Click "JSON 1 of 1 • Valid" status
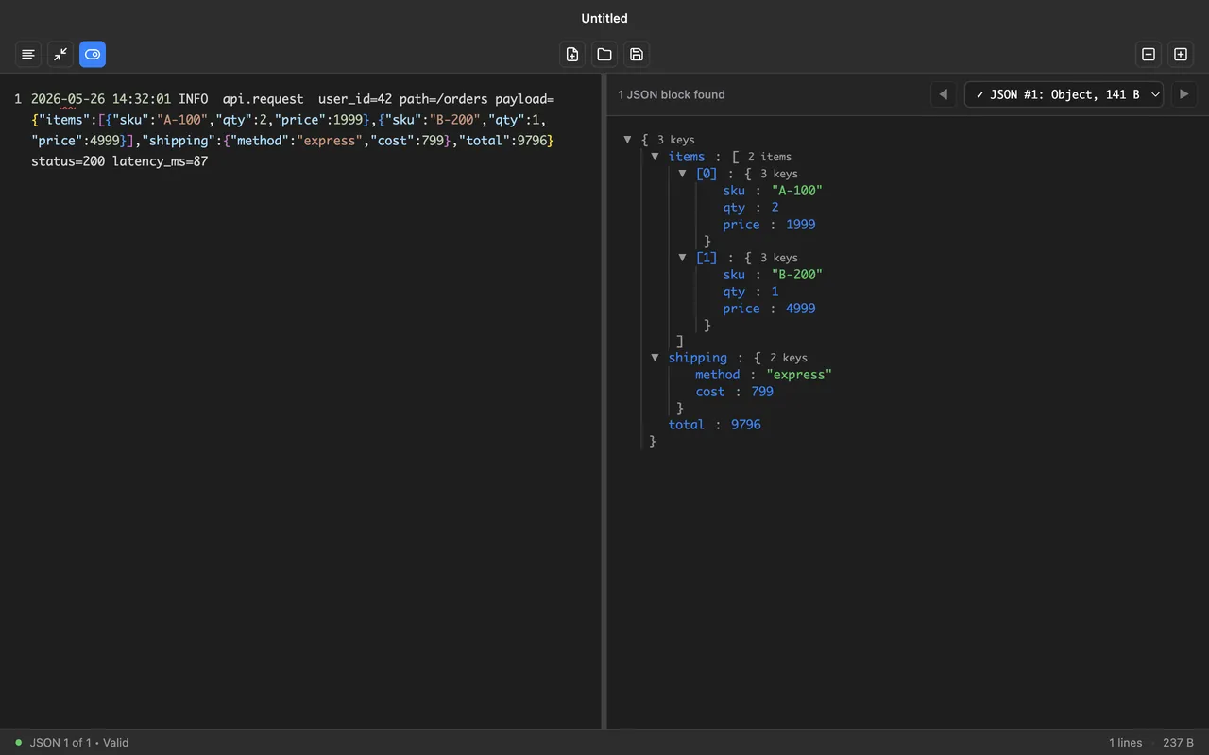This screenshot has height=755, width=1209. pyautogui.click(x=79, y=743)
